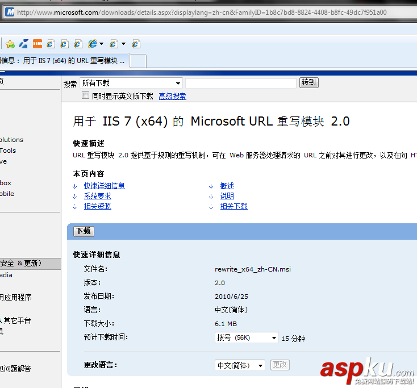
Task: Select the 用于 IIS 7 (x64) 的 URL 重写模块 tab
Action: click(65, 61)
